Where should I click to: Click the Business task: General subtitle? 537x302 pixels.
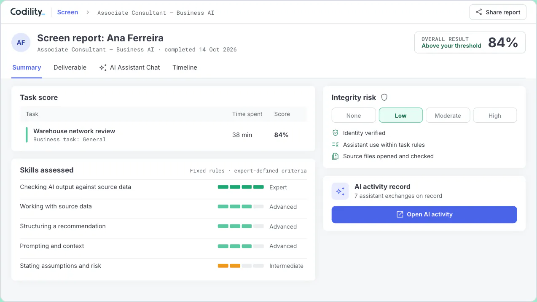pos(70,140)
